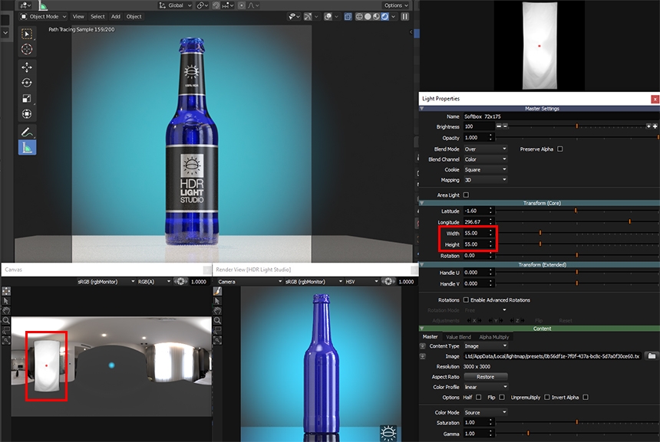Switch to the Value Blend tab
Image resolution: width=660 pixels, height=442 pixels.
pos(458,337)
